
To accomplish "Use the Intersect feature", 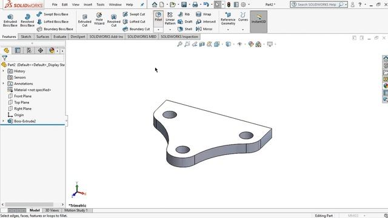I will (x=206, y=22).
